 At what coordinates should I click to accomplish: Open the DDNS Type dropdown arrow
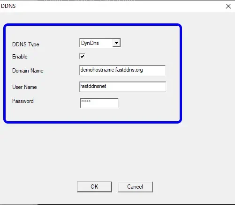pos(116,43)
